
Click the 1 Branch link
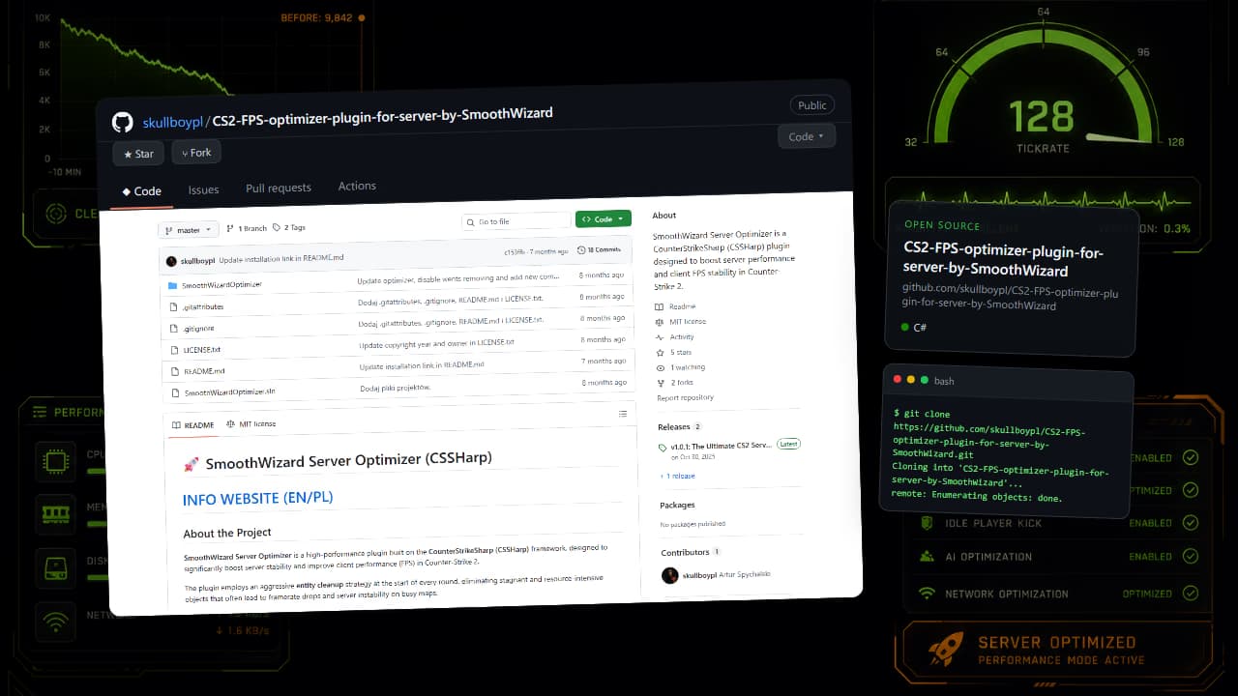click(x=247, y=228)
